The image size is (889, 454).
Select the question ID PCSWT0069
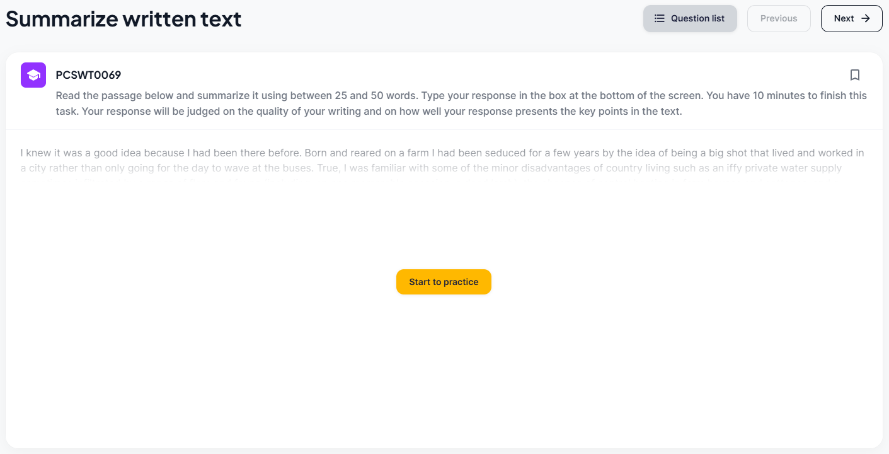pyautogui.click(x=88, y=75)
